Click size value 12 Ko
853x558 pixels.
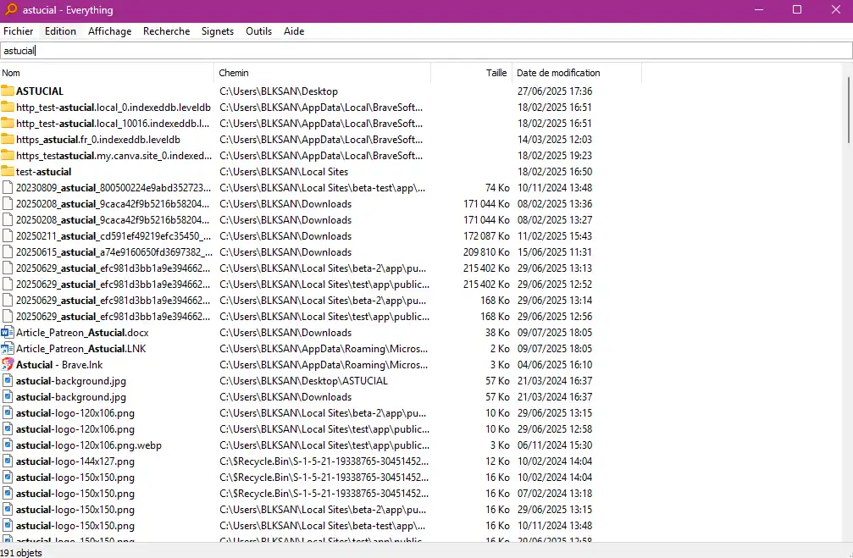[x=497, y=461]
